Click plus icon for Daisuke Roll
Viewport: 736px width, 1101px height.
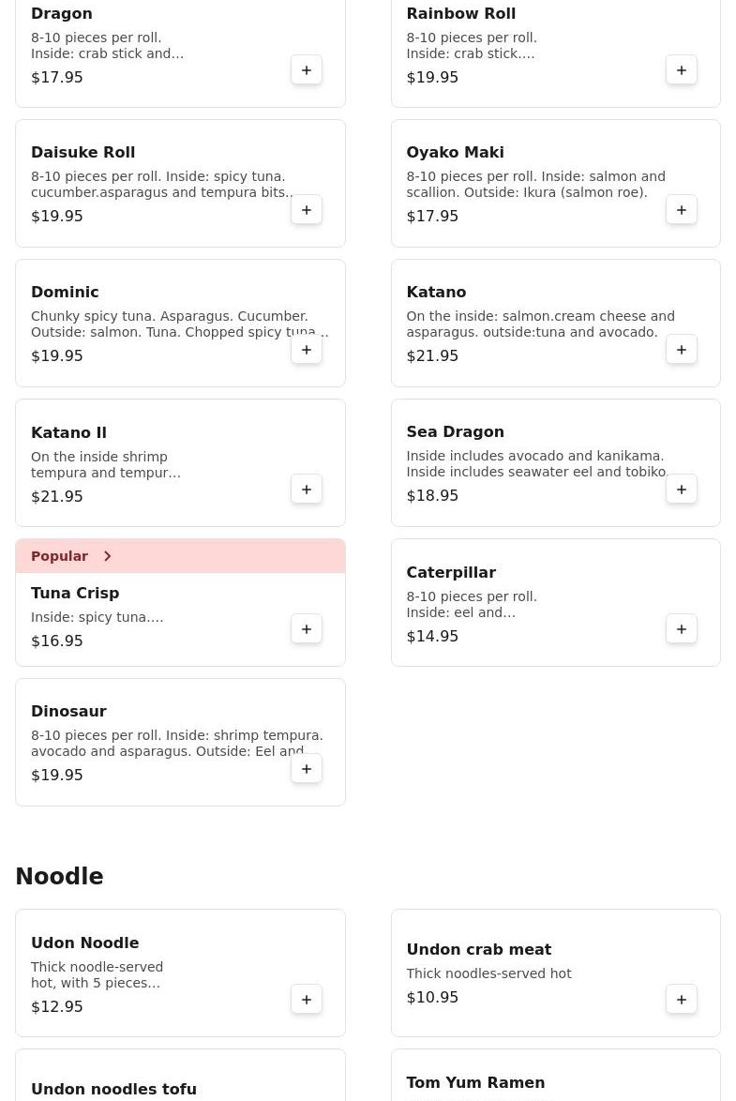307,210
